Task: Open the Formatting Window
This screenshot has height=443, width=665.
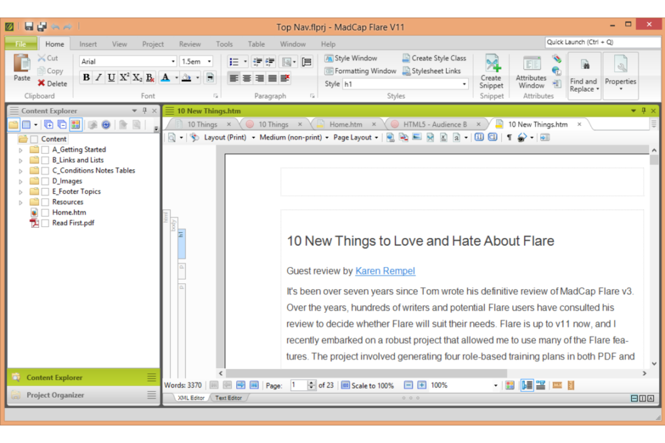Action: [328, 71]
